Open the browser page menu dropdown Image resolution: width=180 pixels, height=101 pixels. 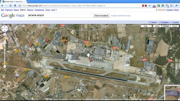172,6
